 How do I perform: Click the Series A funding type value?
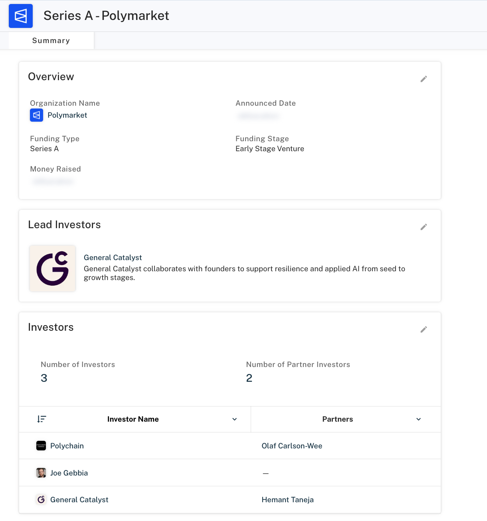44,149
